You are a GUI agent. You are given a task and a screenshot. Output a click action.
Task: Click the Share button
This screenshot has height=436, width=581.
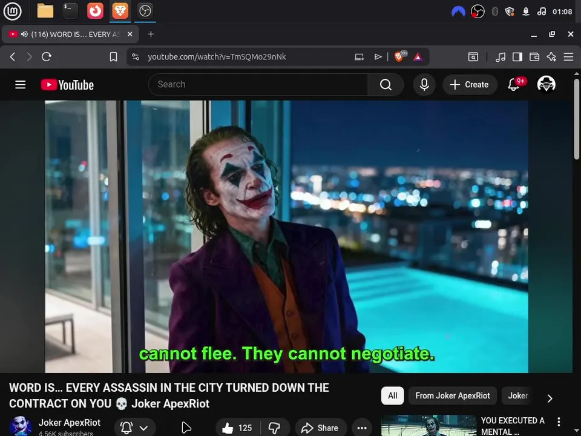(x=321, y=428)
